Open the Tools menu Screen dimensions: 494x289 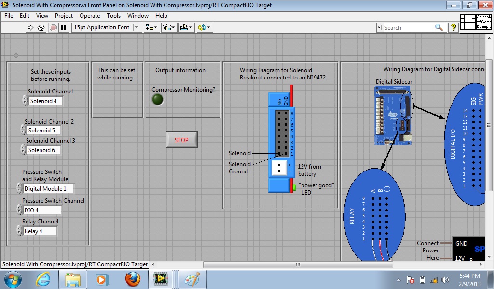tap(113, 16)
